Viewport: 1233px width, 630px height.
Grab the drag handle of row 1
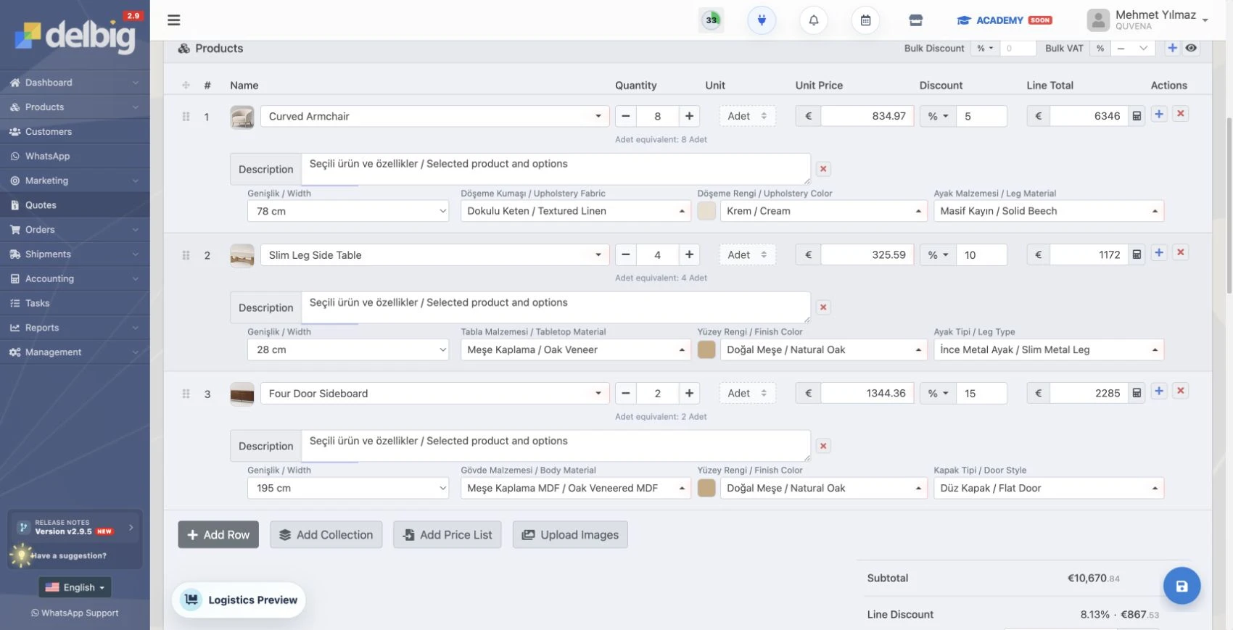[186, 117]
